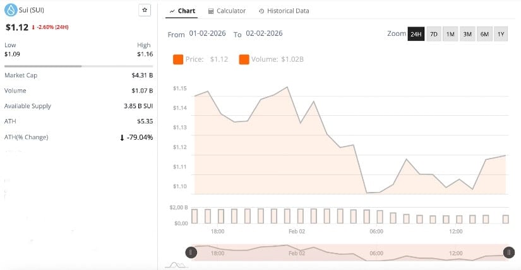Select the 24H zoom option

416,34
